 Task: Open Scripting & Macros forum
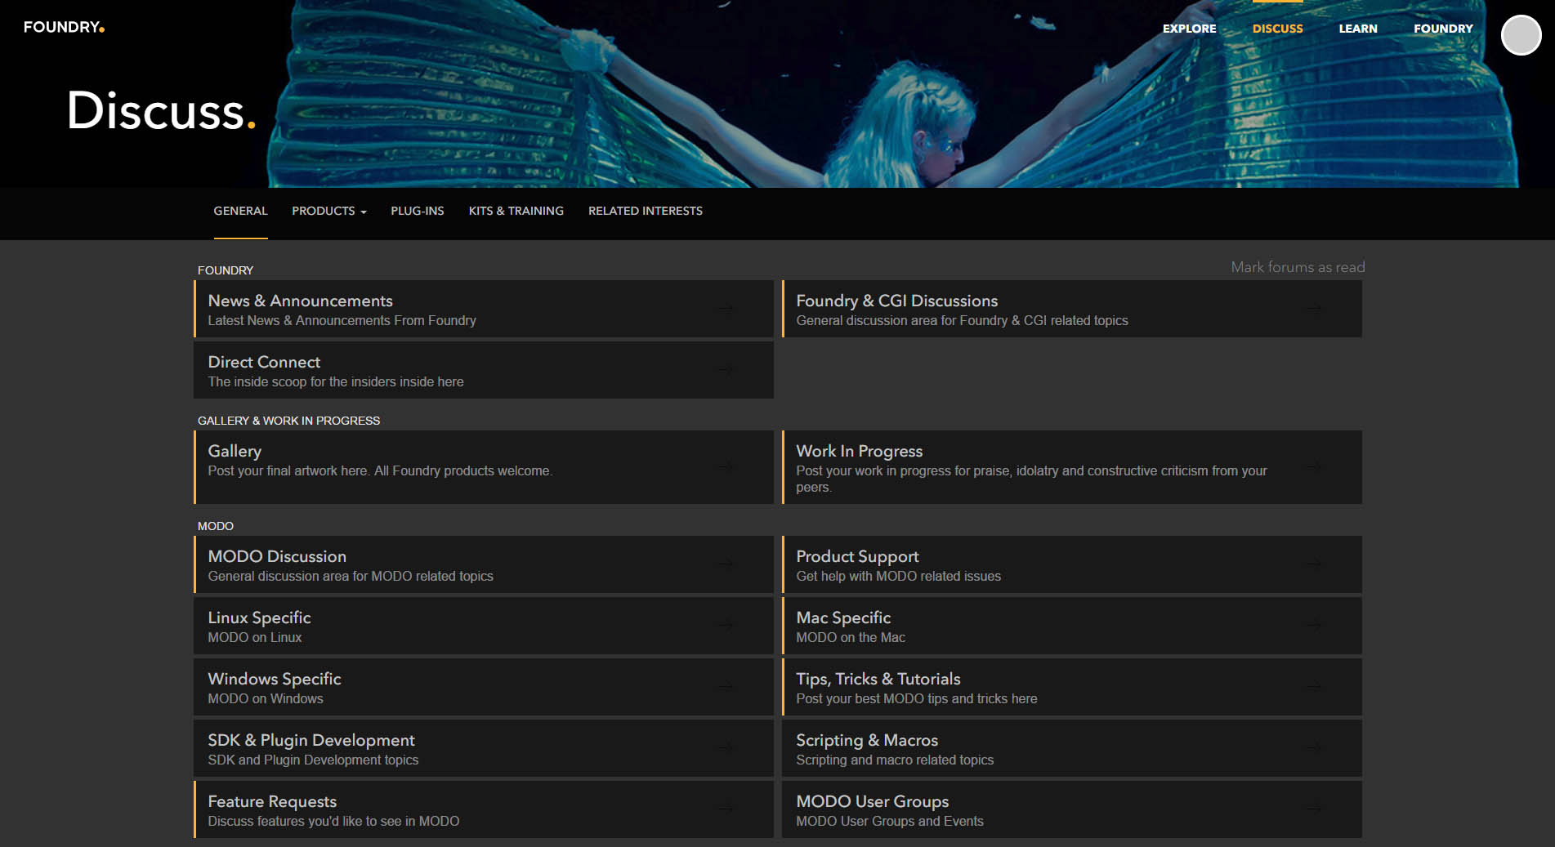(866, 740)
